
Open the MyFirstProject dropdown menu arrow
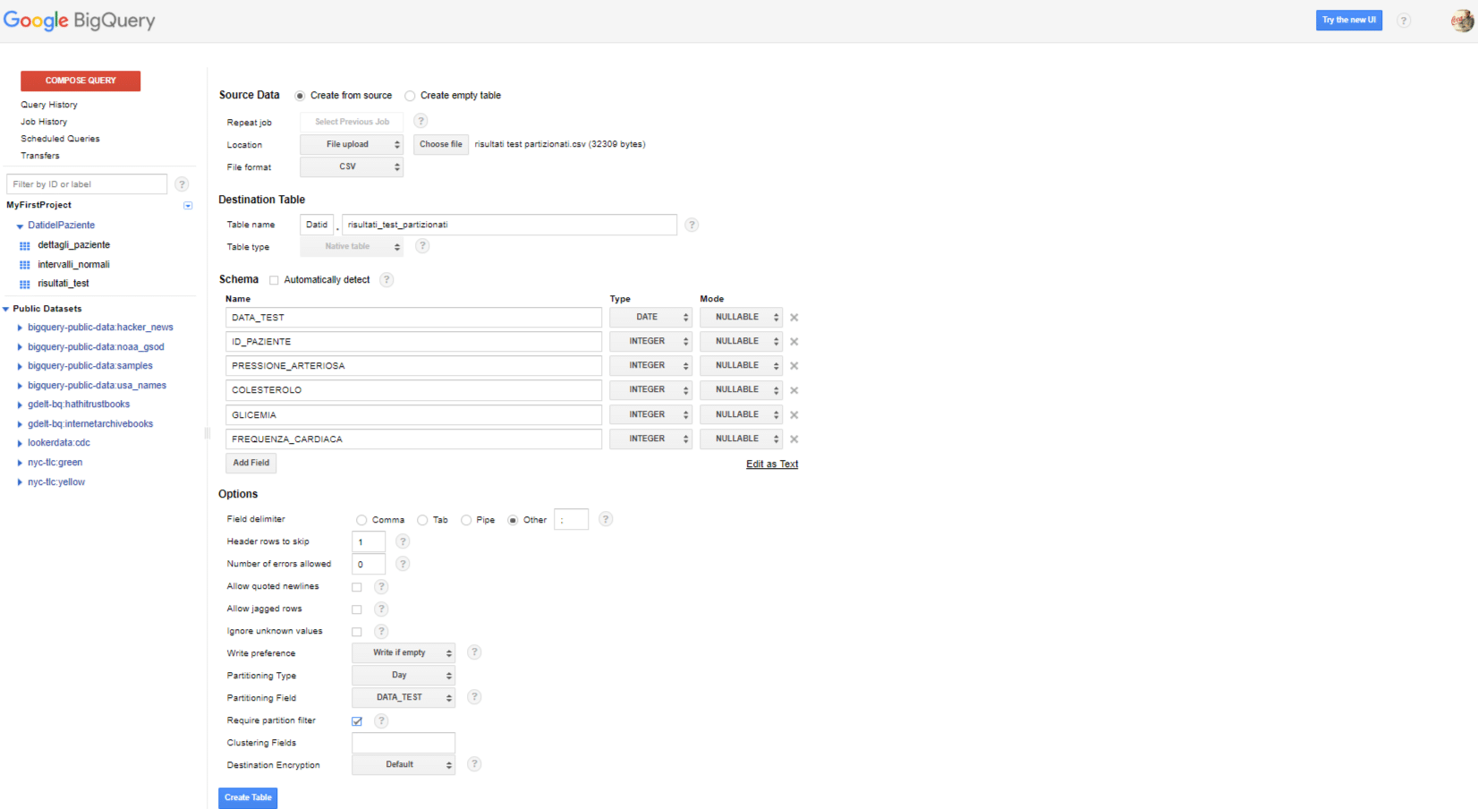(x=188, y=206)
